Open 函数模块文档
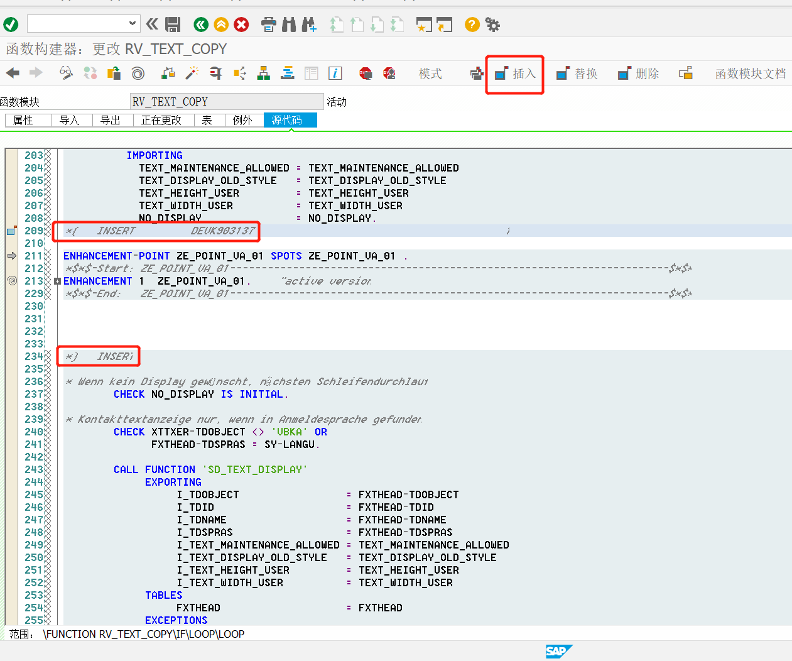This screenshot has width=792, height=661. [751, 74]
